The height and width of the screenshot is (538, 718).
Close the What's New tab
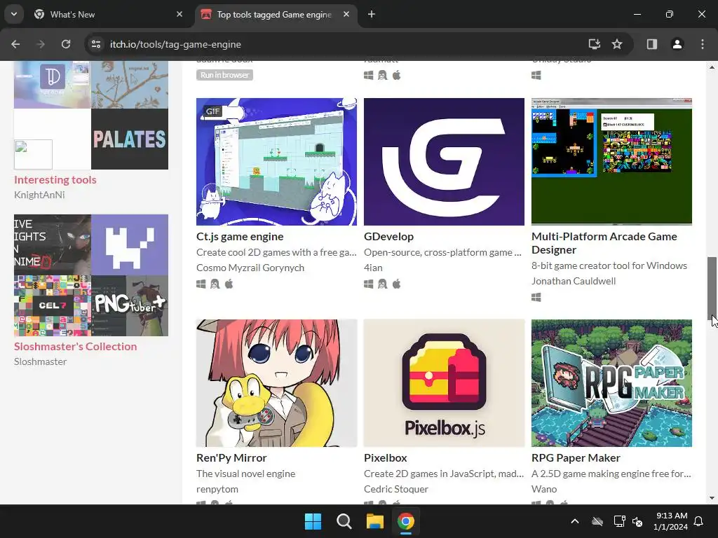tap(179, 14)
